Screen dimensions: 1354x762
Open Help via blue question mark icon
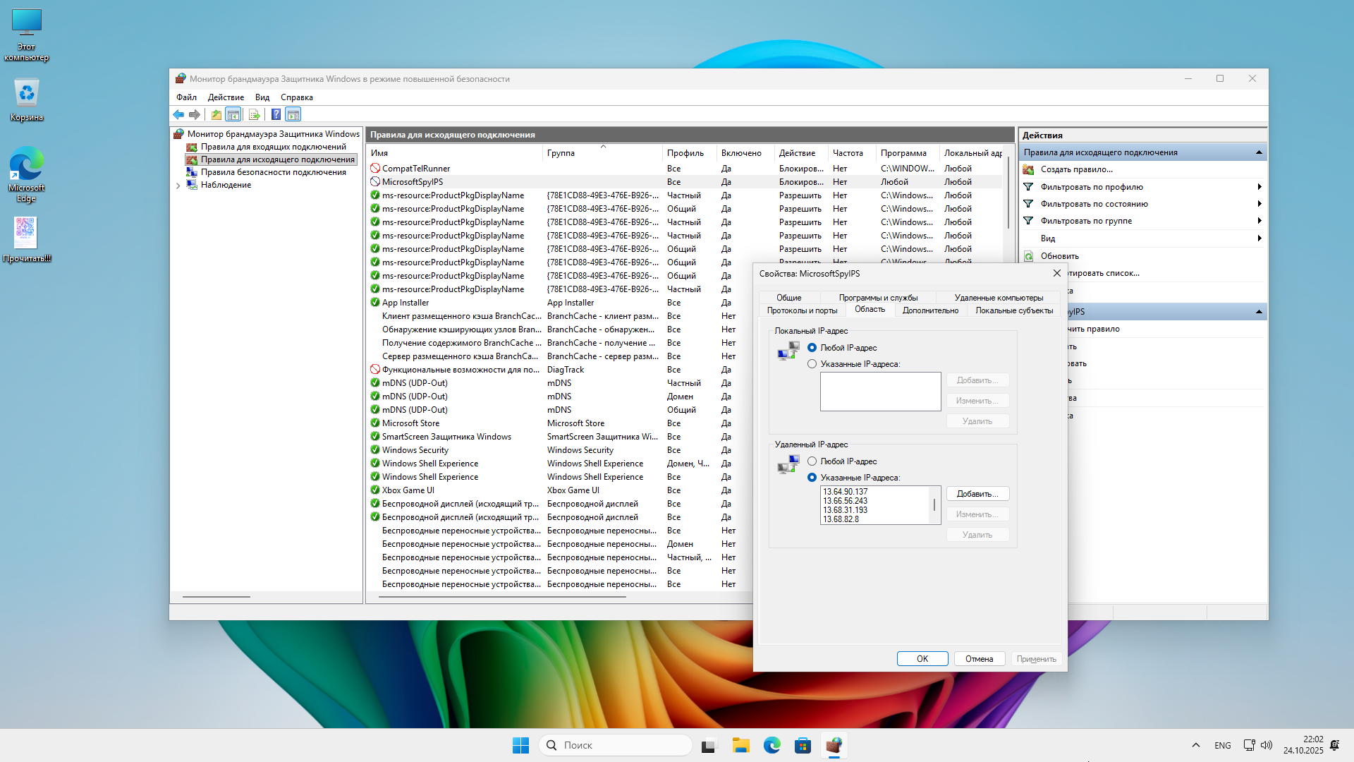[276, 114]
